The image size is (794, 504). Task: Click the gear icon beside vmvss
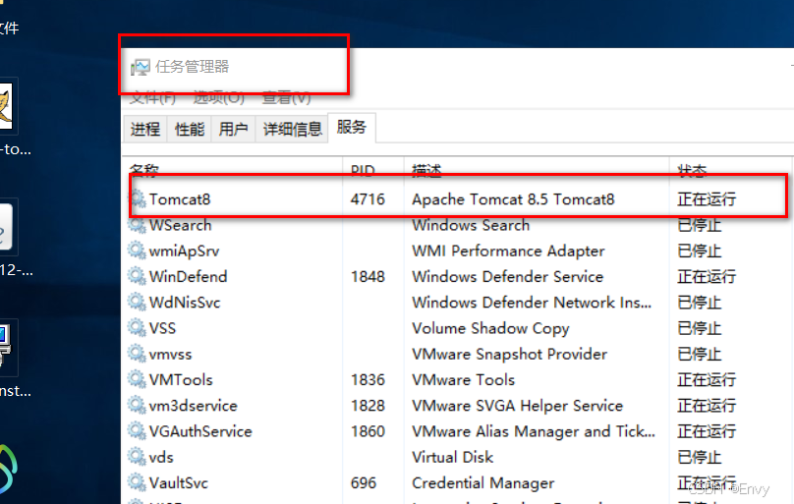(x=138, y=354)
